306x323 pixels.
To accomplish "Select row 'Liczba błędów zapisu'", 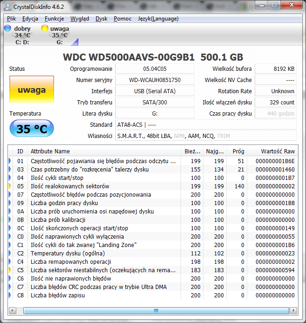I will tap(153, 296).
